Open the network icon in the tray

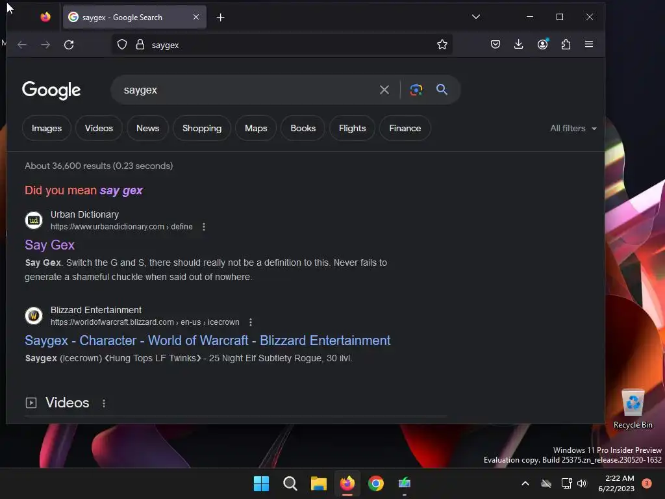(x=566, y=483)
